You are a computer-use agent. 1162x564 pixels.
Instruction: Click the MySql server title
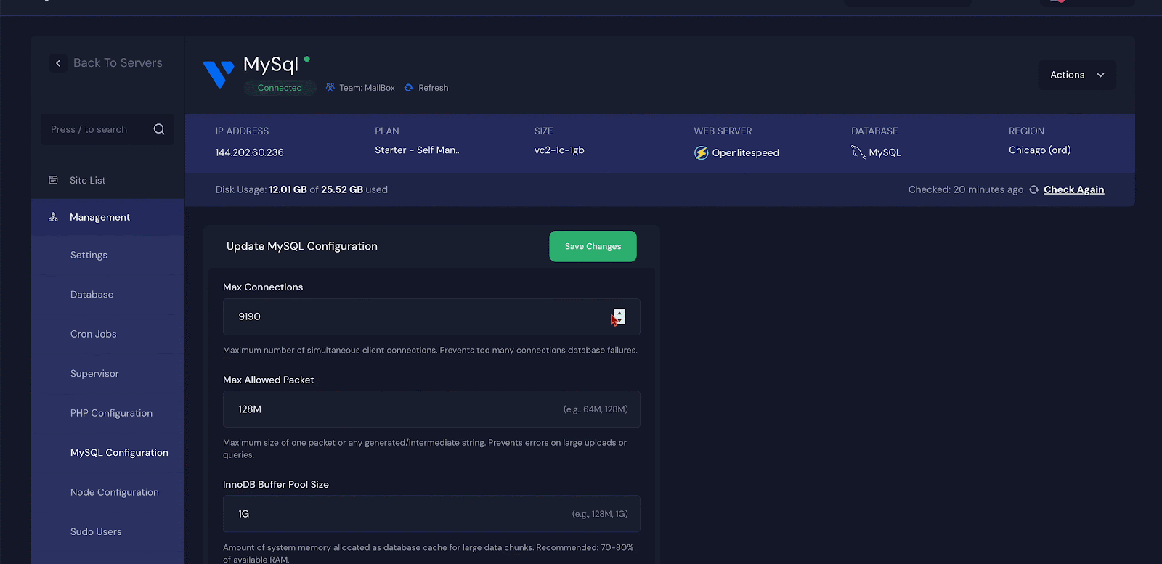[271, 65]
